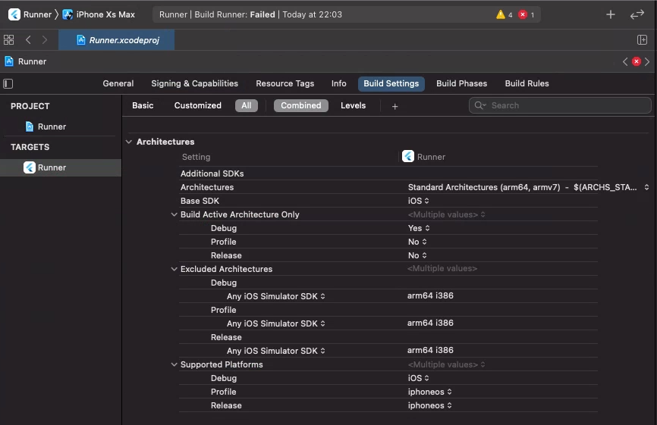Click the Runner column header
This screenshot has width=657, height=425.
[x=431, y=157]
